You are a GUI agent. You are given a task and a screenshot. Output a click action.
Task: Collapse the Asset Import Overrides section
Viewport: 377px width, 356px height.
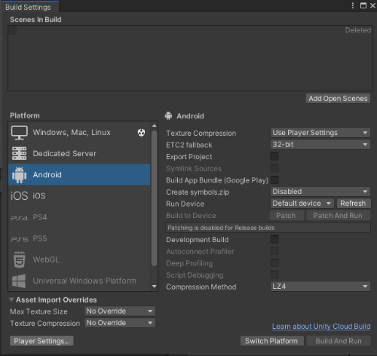click(11, 299)
